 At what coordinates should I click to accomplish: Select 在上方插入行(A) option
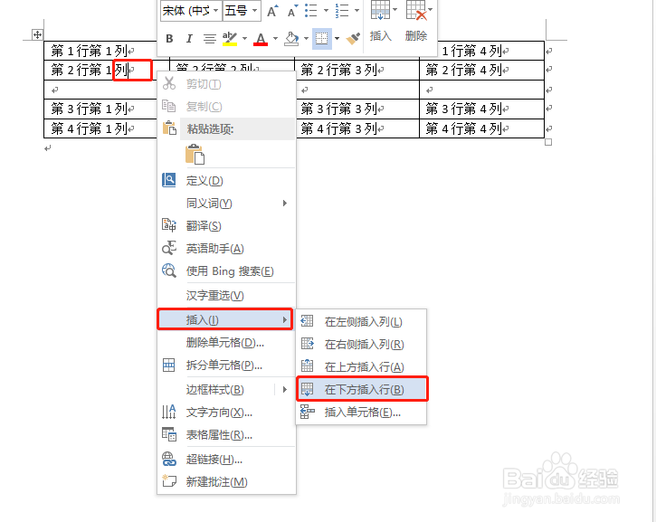pyautogui.click(x=361, y=366)
